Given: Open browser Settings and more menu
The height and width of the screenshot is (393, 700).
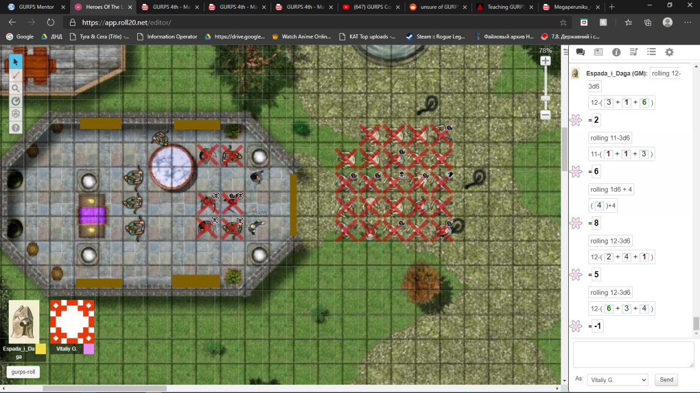Looking at the screenshot, I should coord(688,22).
